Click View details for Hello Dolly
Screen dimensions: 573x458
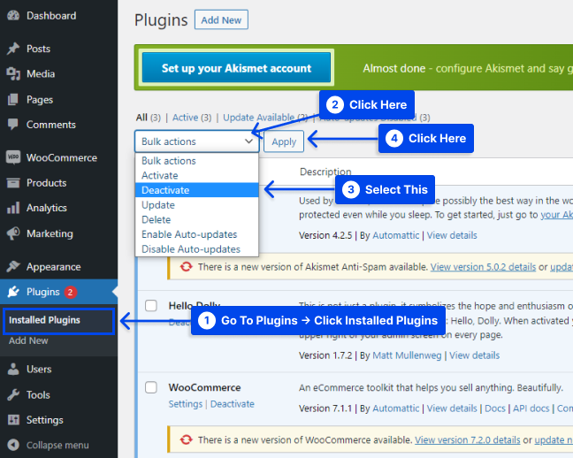[474, 355]
